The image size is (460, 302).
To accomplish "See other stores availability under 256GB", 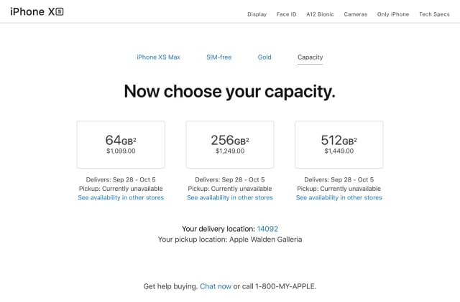I will 230,198.
